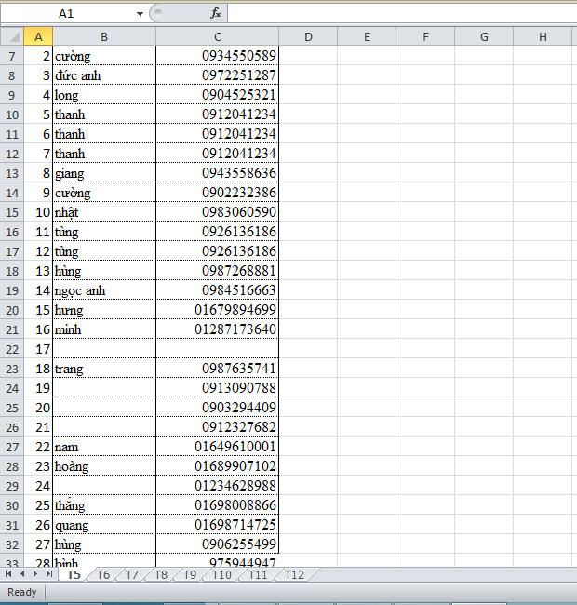Click cell with name 'hưng'
The image size is (577, 605).
tap(104, 310)
